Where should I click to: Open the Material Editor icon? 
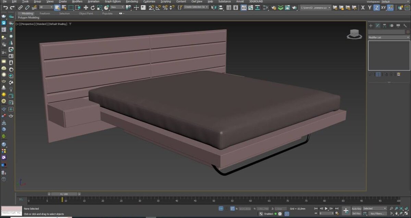pyautogui.click(x=266, y=7)
